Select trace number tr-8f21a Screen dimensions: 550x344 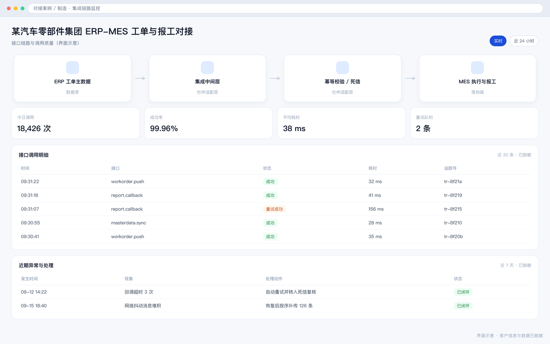point(453,182)
